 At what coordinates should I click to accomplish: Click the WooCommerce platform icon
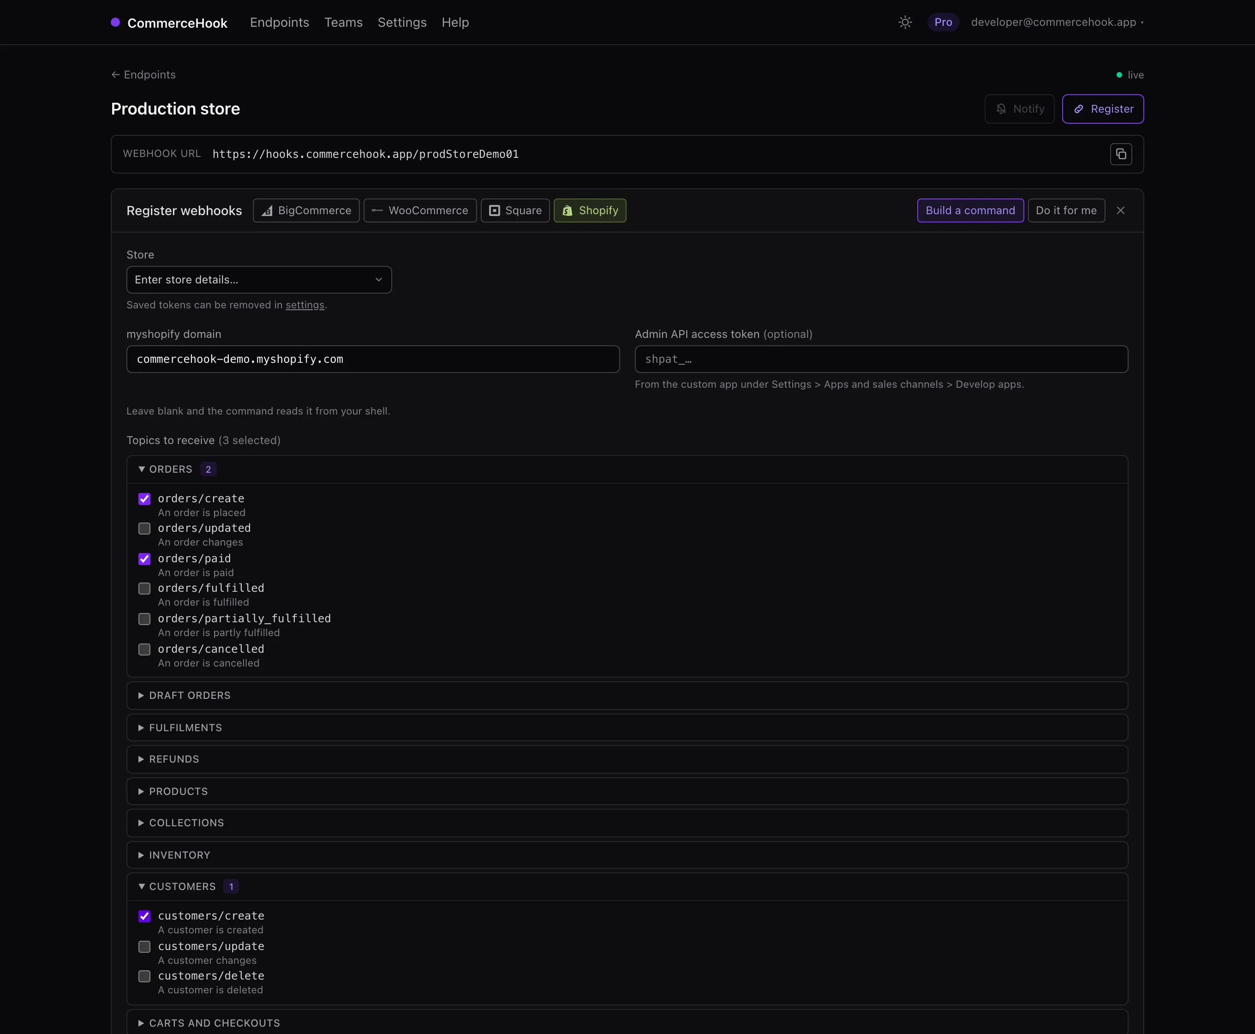(377, 211)
